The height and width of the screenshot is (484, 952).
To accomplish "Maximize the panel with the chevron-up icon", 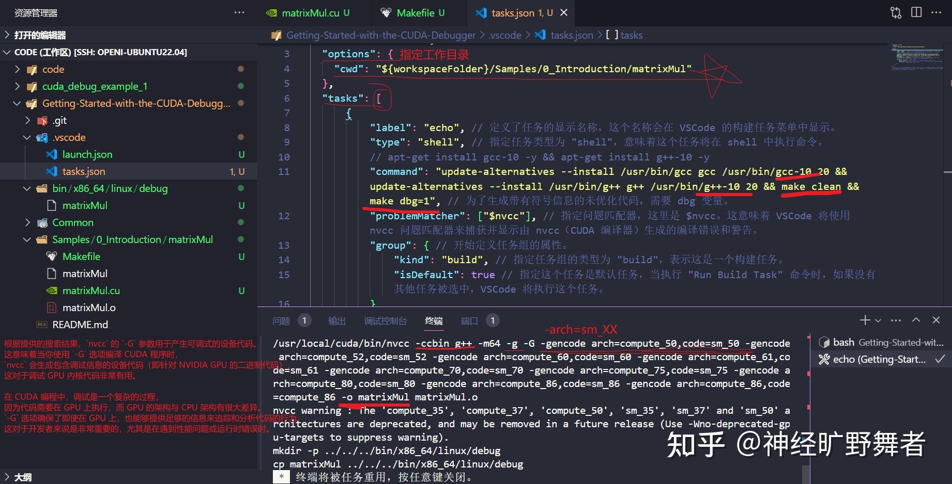I will (915, 320).
